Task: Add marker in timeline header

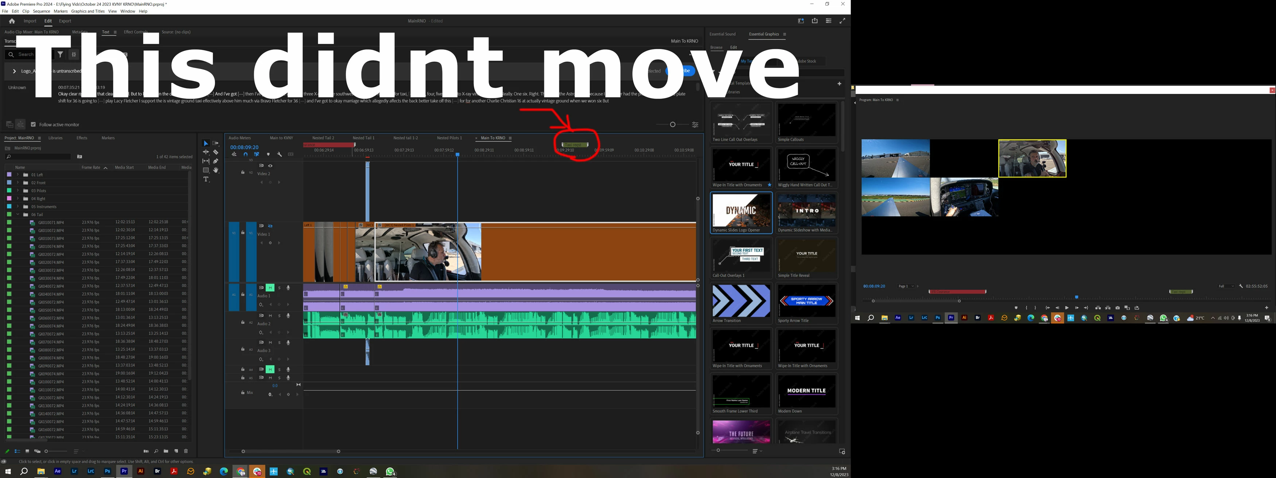Action: tap(268, 154)
